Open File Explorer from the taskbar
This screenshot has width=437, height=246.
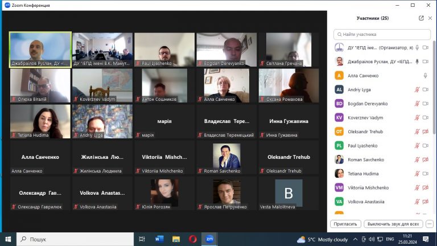pos(176,239)
